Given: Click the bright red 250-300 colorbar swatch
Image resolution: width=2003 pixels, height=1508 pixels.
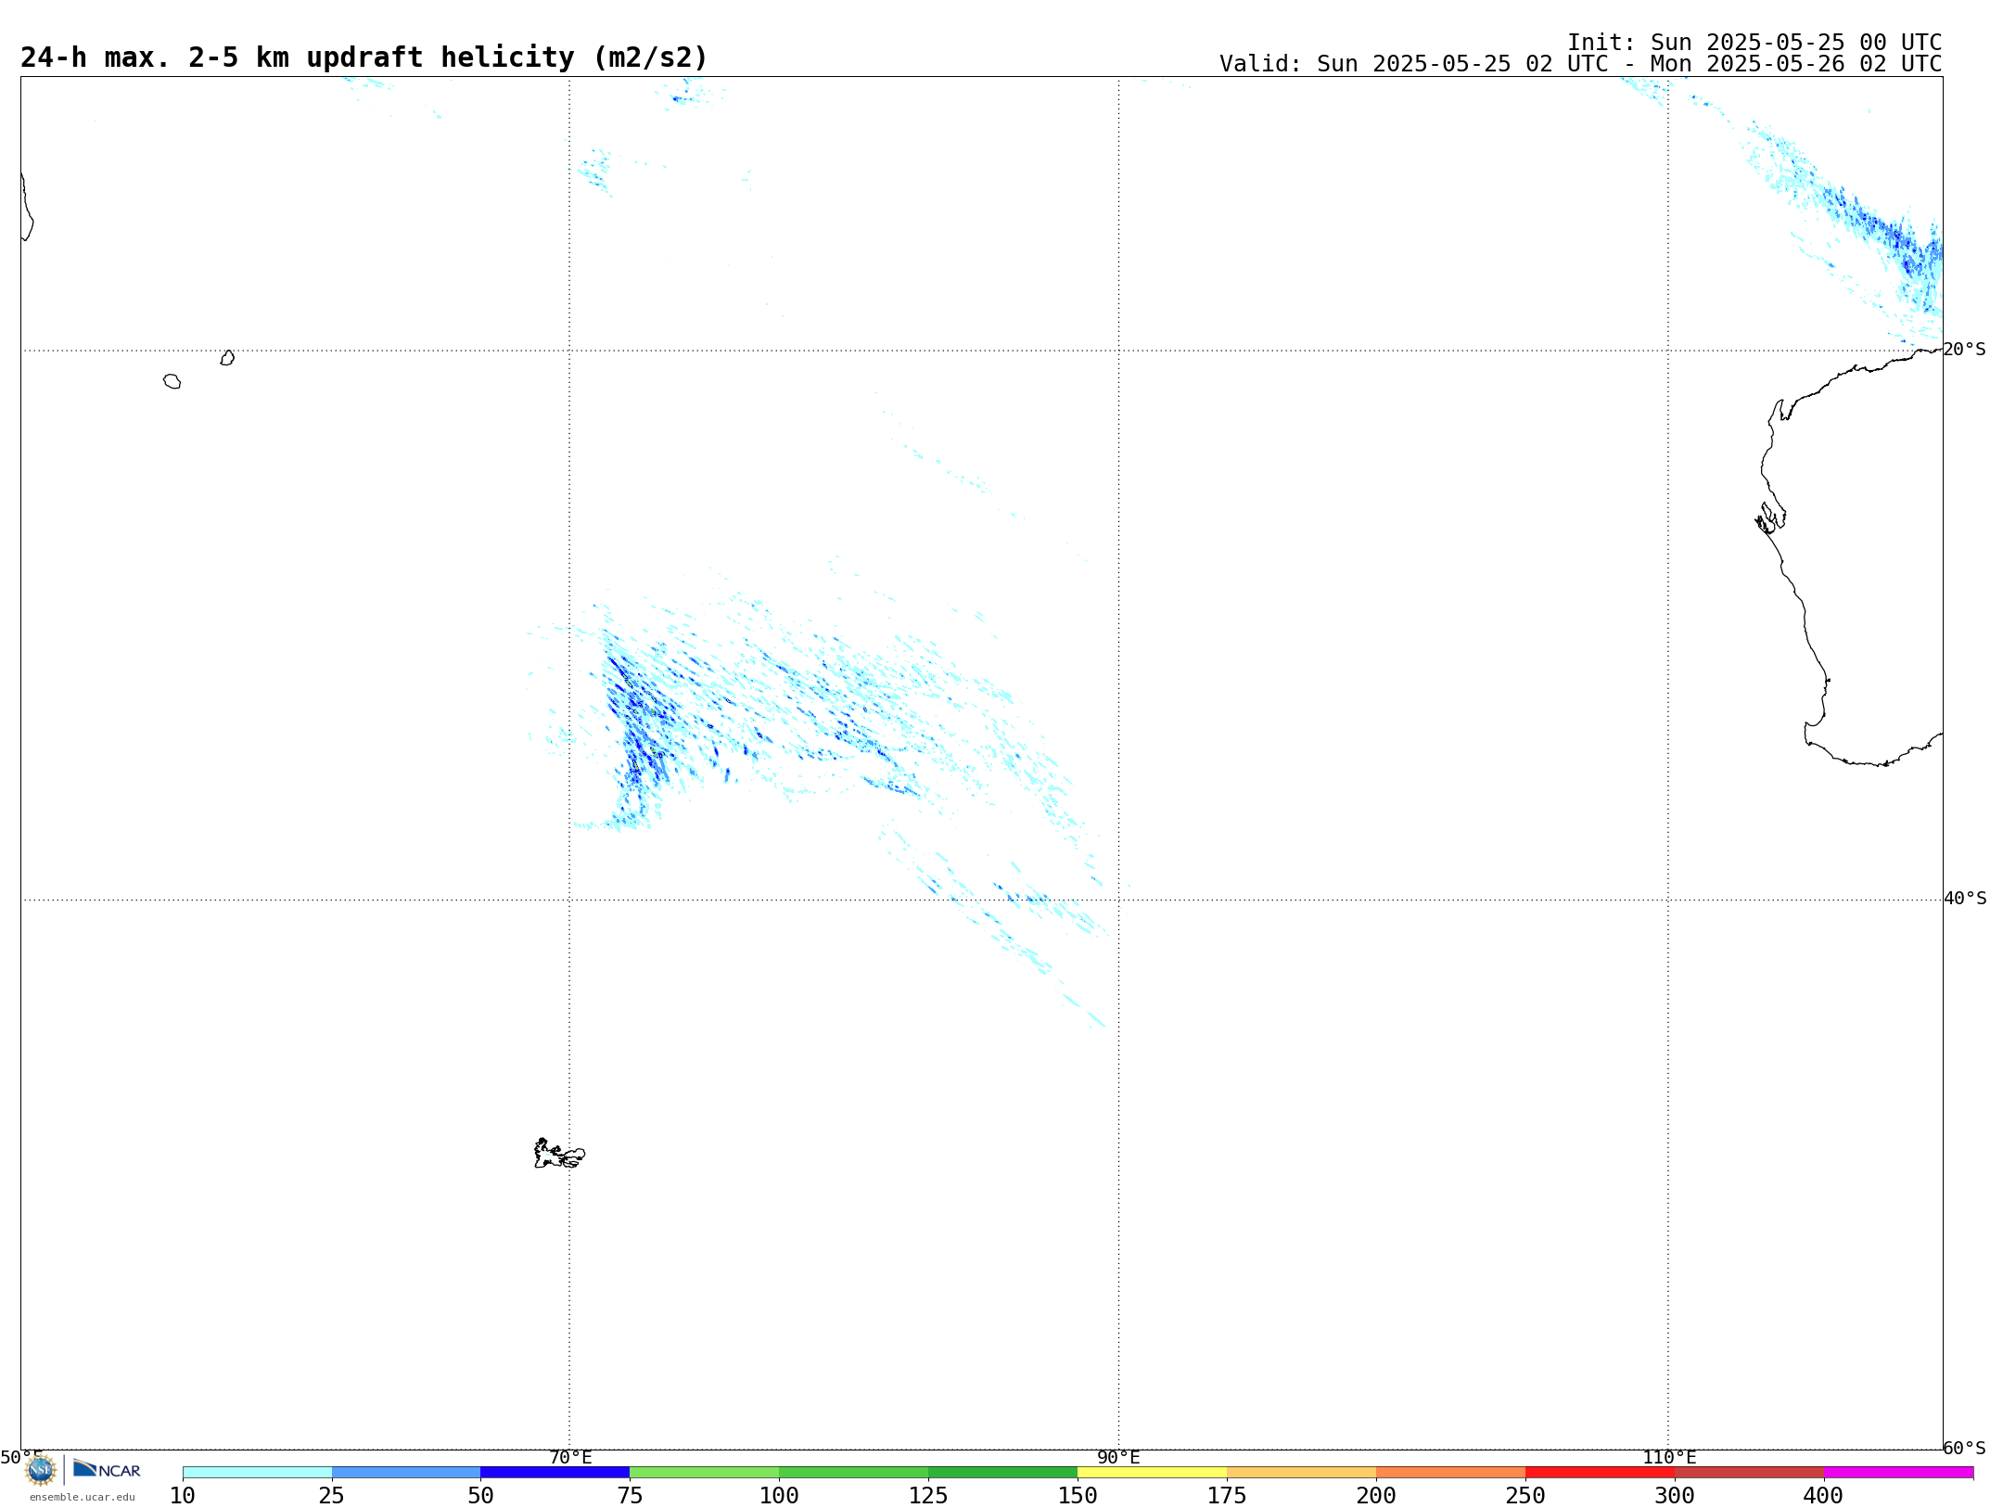Looking at the screenshot, I should click(x=1601, y=1472).
